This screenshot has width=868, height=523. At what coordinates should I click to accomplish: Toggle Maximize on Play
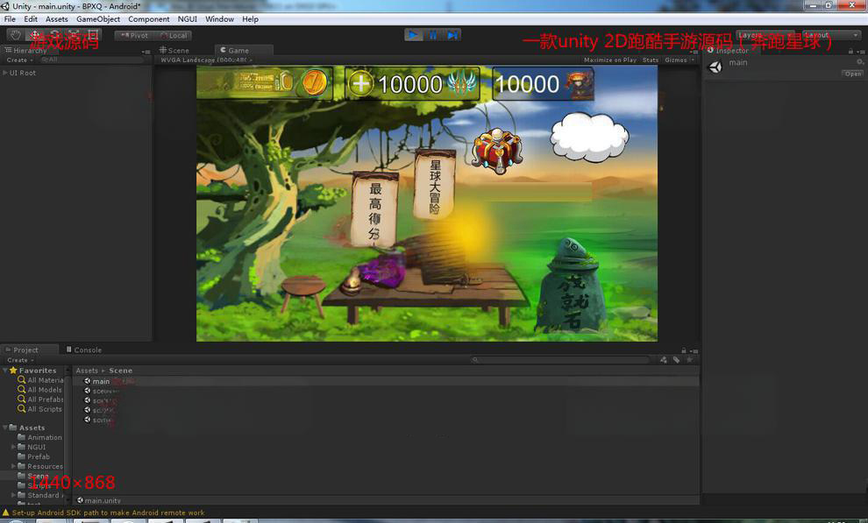[x=609, y=60]
